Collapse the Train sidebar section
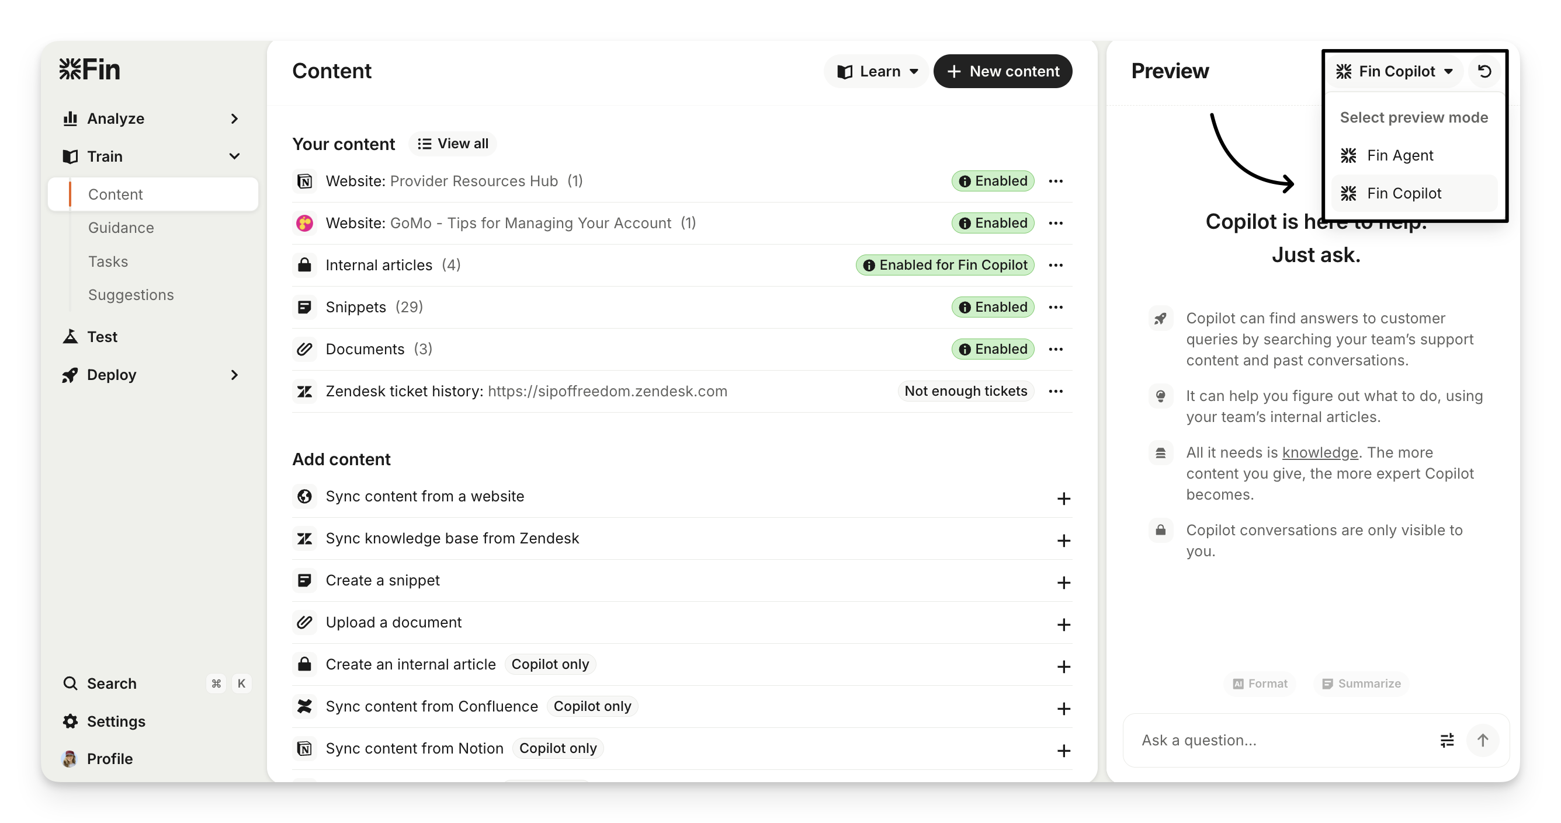1561x823 pixels. click(x=234, y=156)
